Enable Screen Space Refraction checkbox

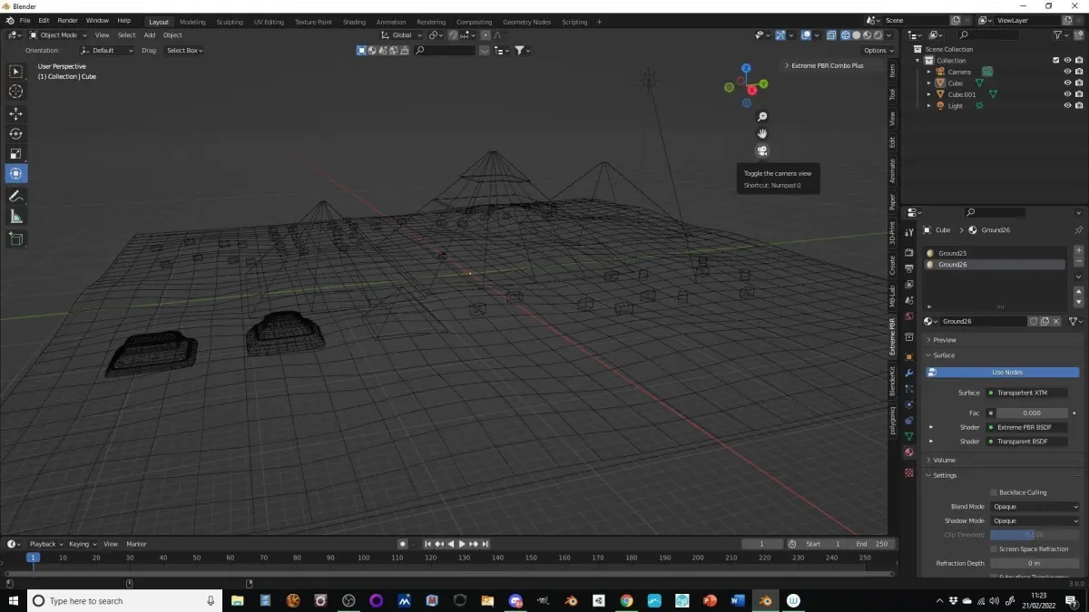(994, 549)
